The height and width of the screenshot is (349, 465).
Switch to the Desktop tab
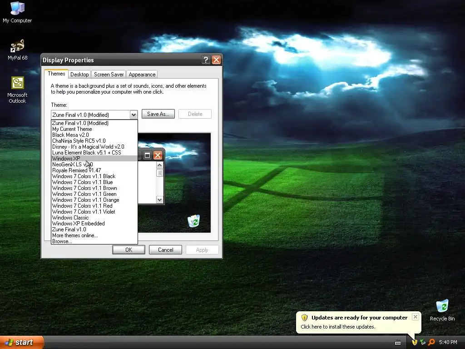point(79,75)
